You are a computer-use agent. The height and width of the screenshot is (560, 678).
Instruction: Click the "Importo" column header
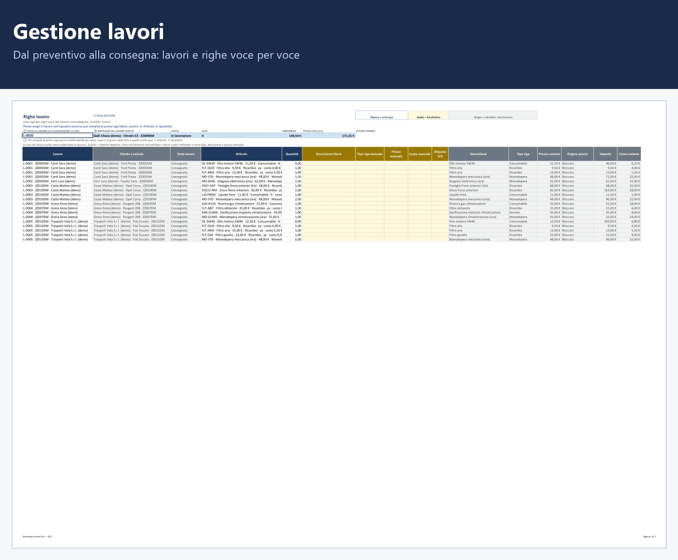click(x=605, y=154)
